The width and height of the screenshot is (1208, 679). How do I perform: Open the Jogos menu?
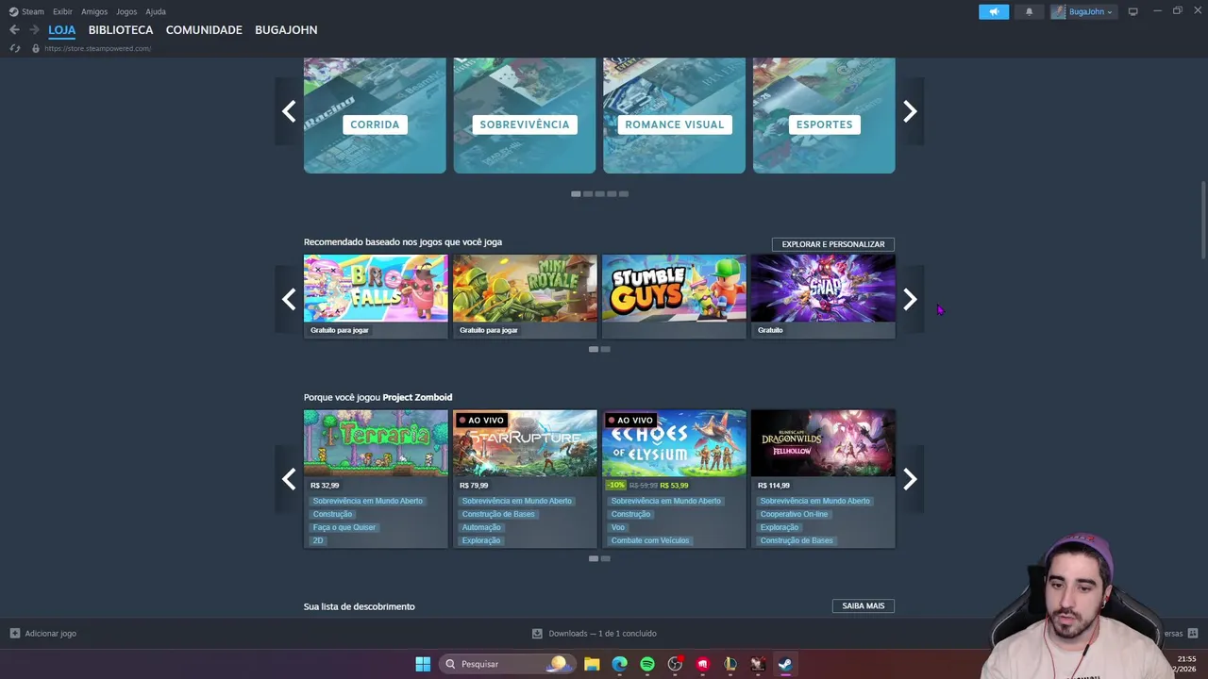click(126, 11)
